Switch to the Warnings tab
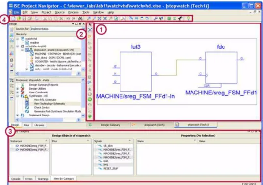Viewport: 263px width, 185px height. [43, 179]
